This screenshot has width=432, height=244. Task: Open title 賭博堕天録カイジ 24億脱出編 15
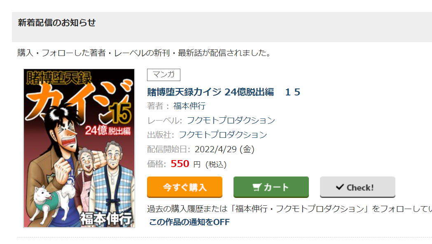point(224,92)
